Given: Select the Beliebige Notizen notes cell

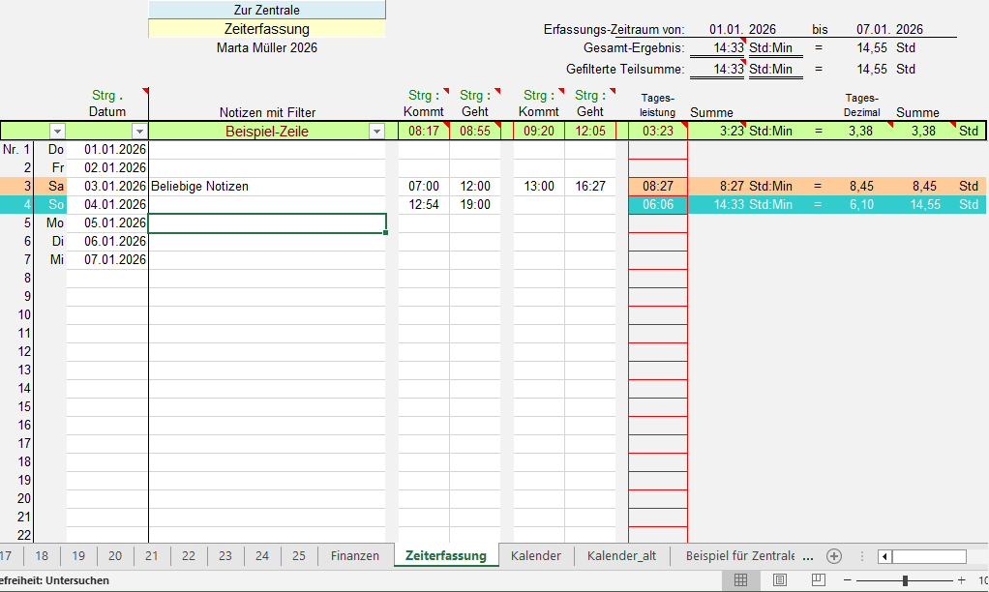Looking at the screenshot, I should point(267,186).
